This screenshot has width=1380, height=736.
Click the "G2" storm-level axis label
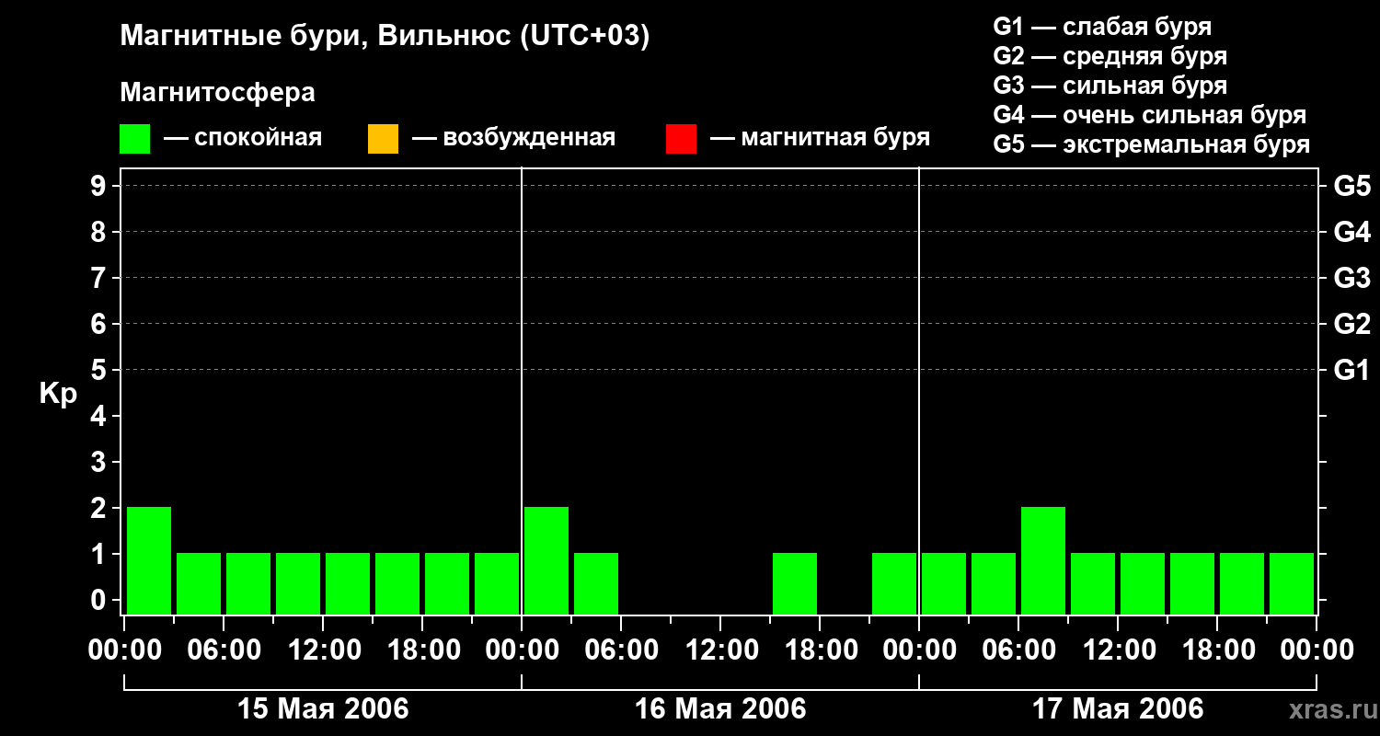pos(1351,324)
